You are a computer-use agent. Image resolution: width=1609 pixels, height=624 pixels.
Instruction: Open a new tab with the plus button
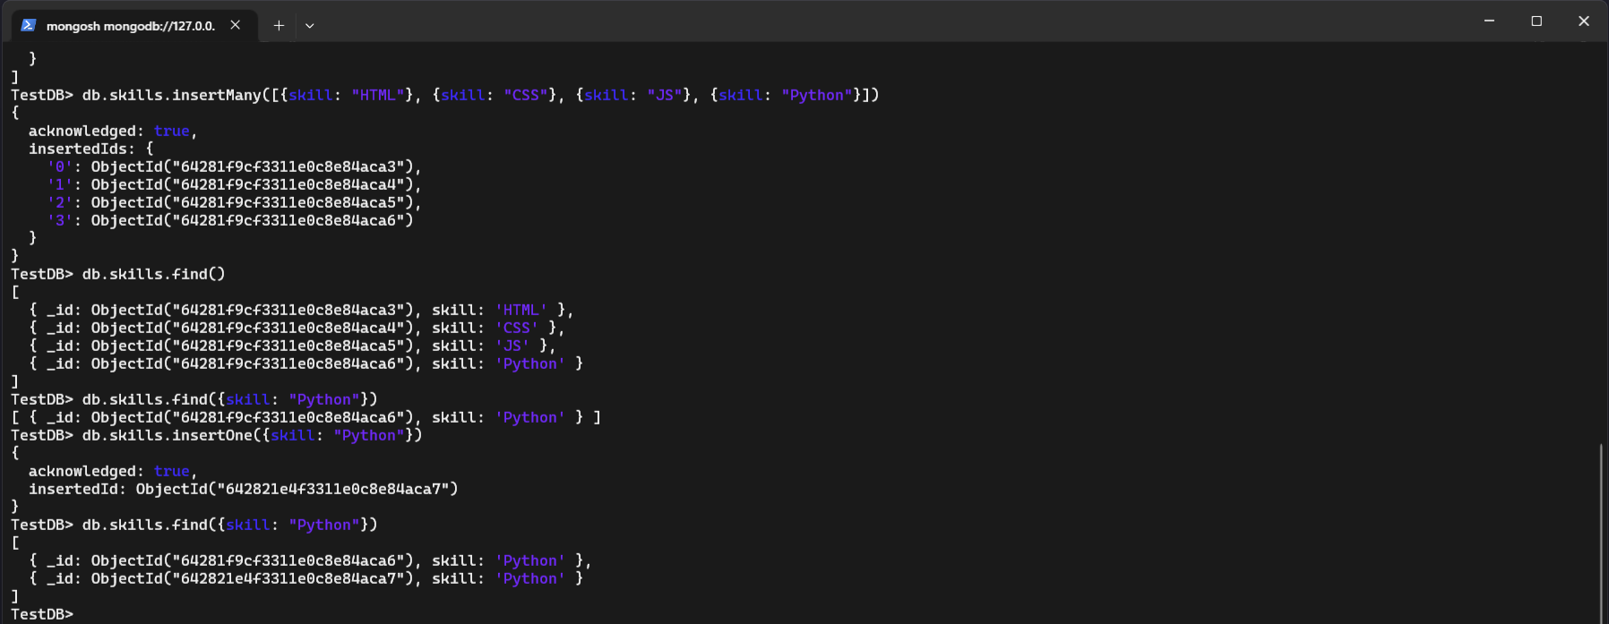[279, 25]
